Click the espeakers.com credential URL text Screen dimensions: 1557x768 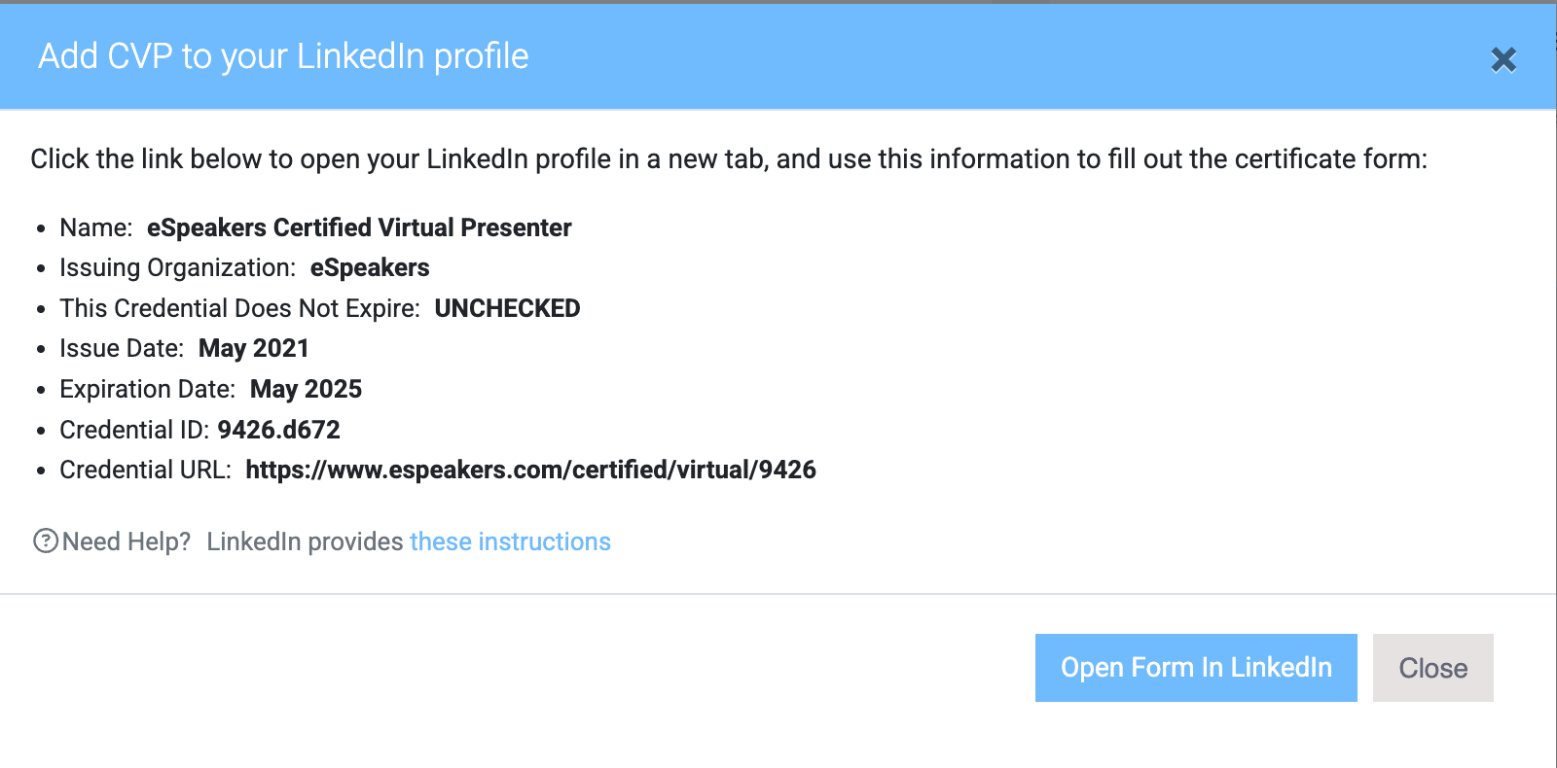point(530,471)
